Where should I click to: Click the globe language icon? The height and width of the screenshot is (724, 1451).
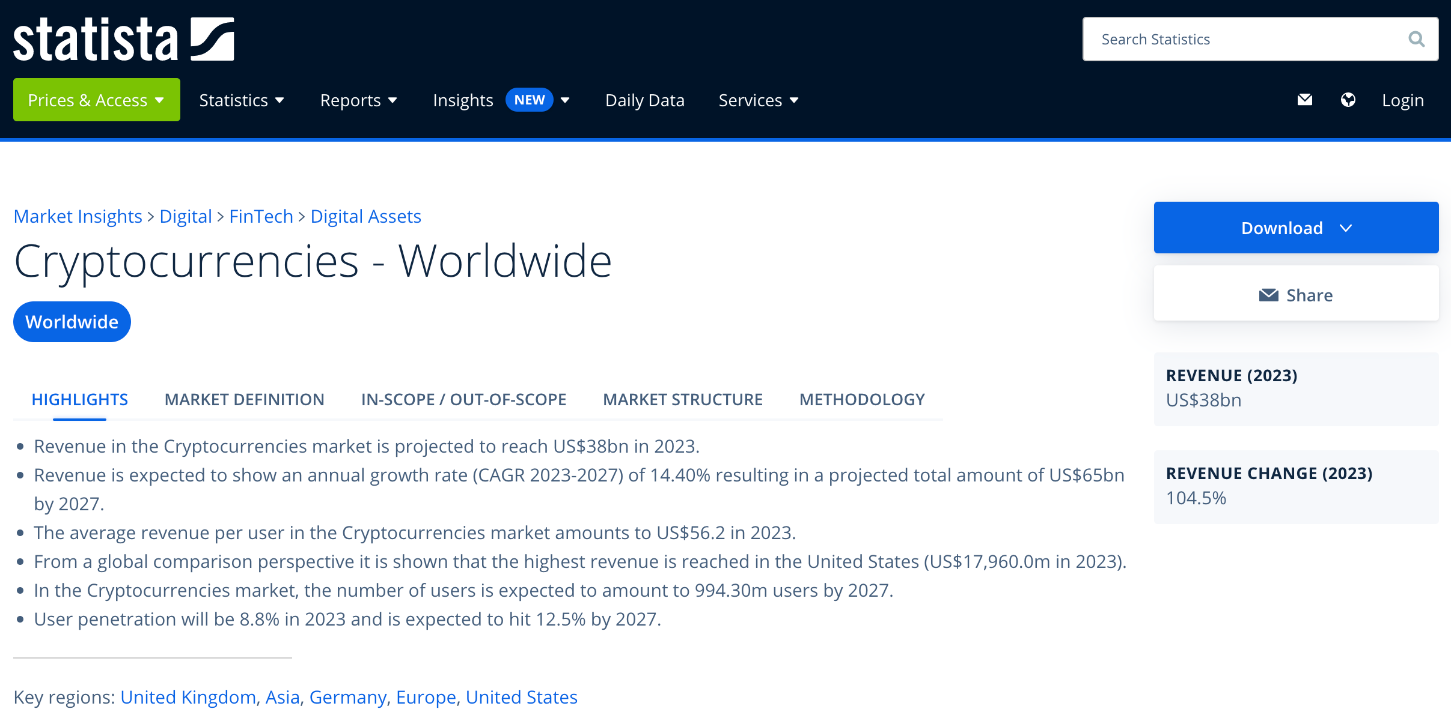1348,100
